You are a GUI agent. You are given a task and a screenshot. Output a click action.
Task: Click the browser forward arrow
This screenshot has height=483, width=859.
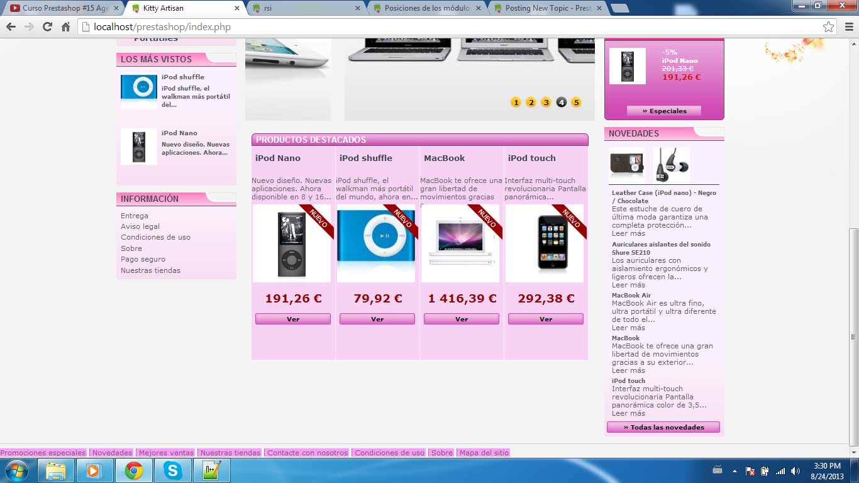29,27
